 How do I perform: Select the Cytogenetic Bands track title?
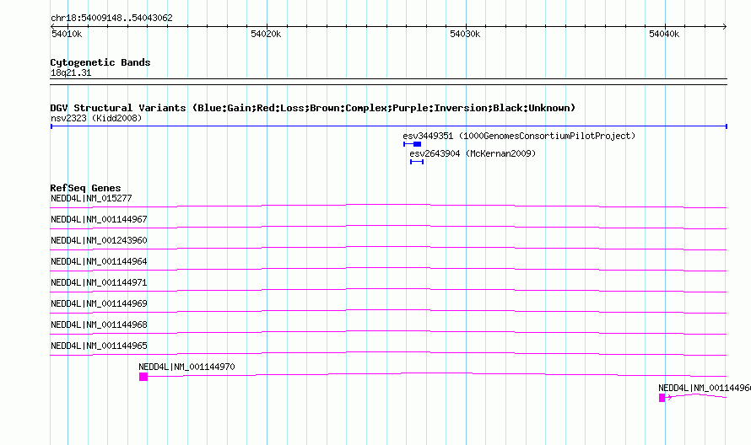tap(100, 62)
